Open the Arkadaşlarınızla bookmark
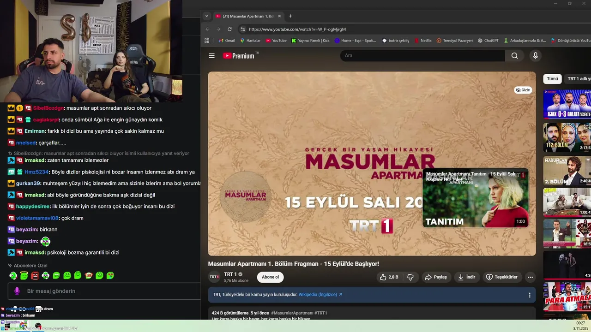The width and height of the screenshot is (591, 332). [x=525, y=41]
